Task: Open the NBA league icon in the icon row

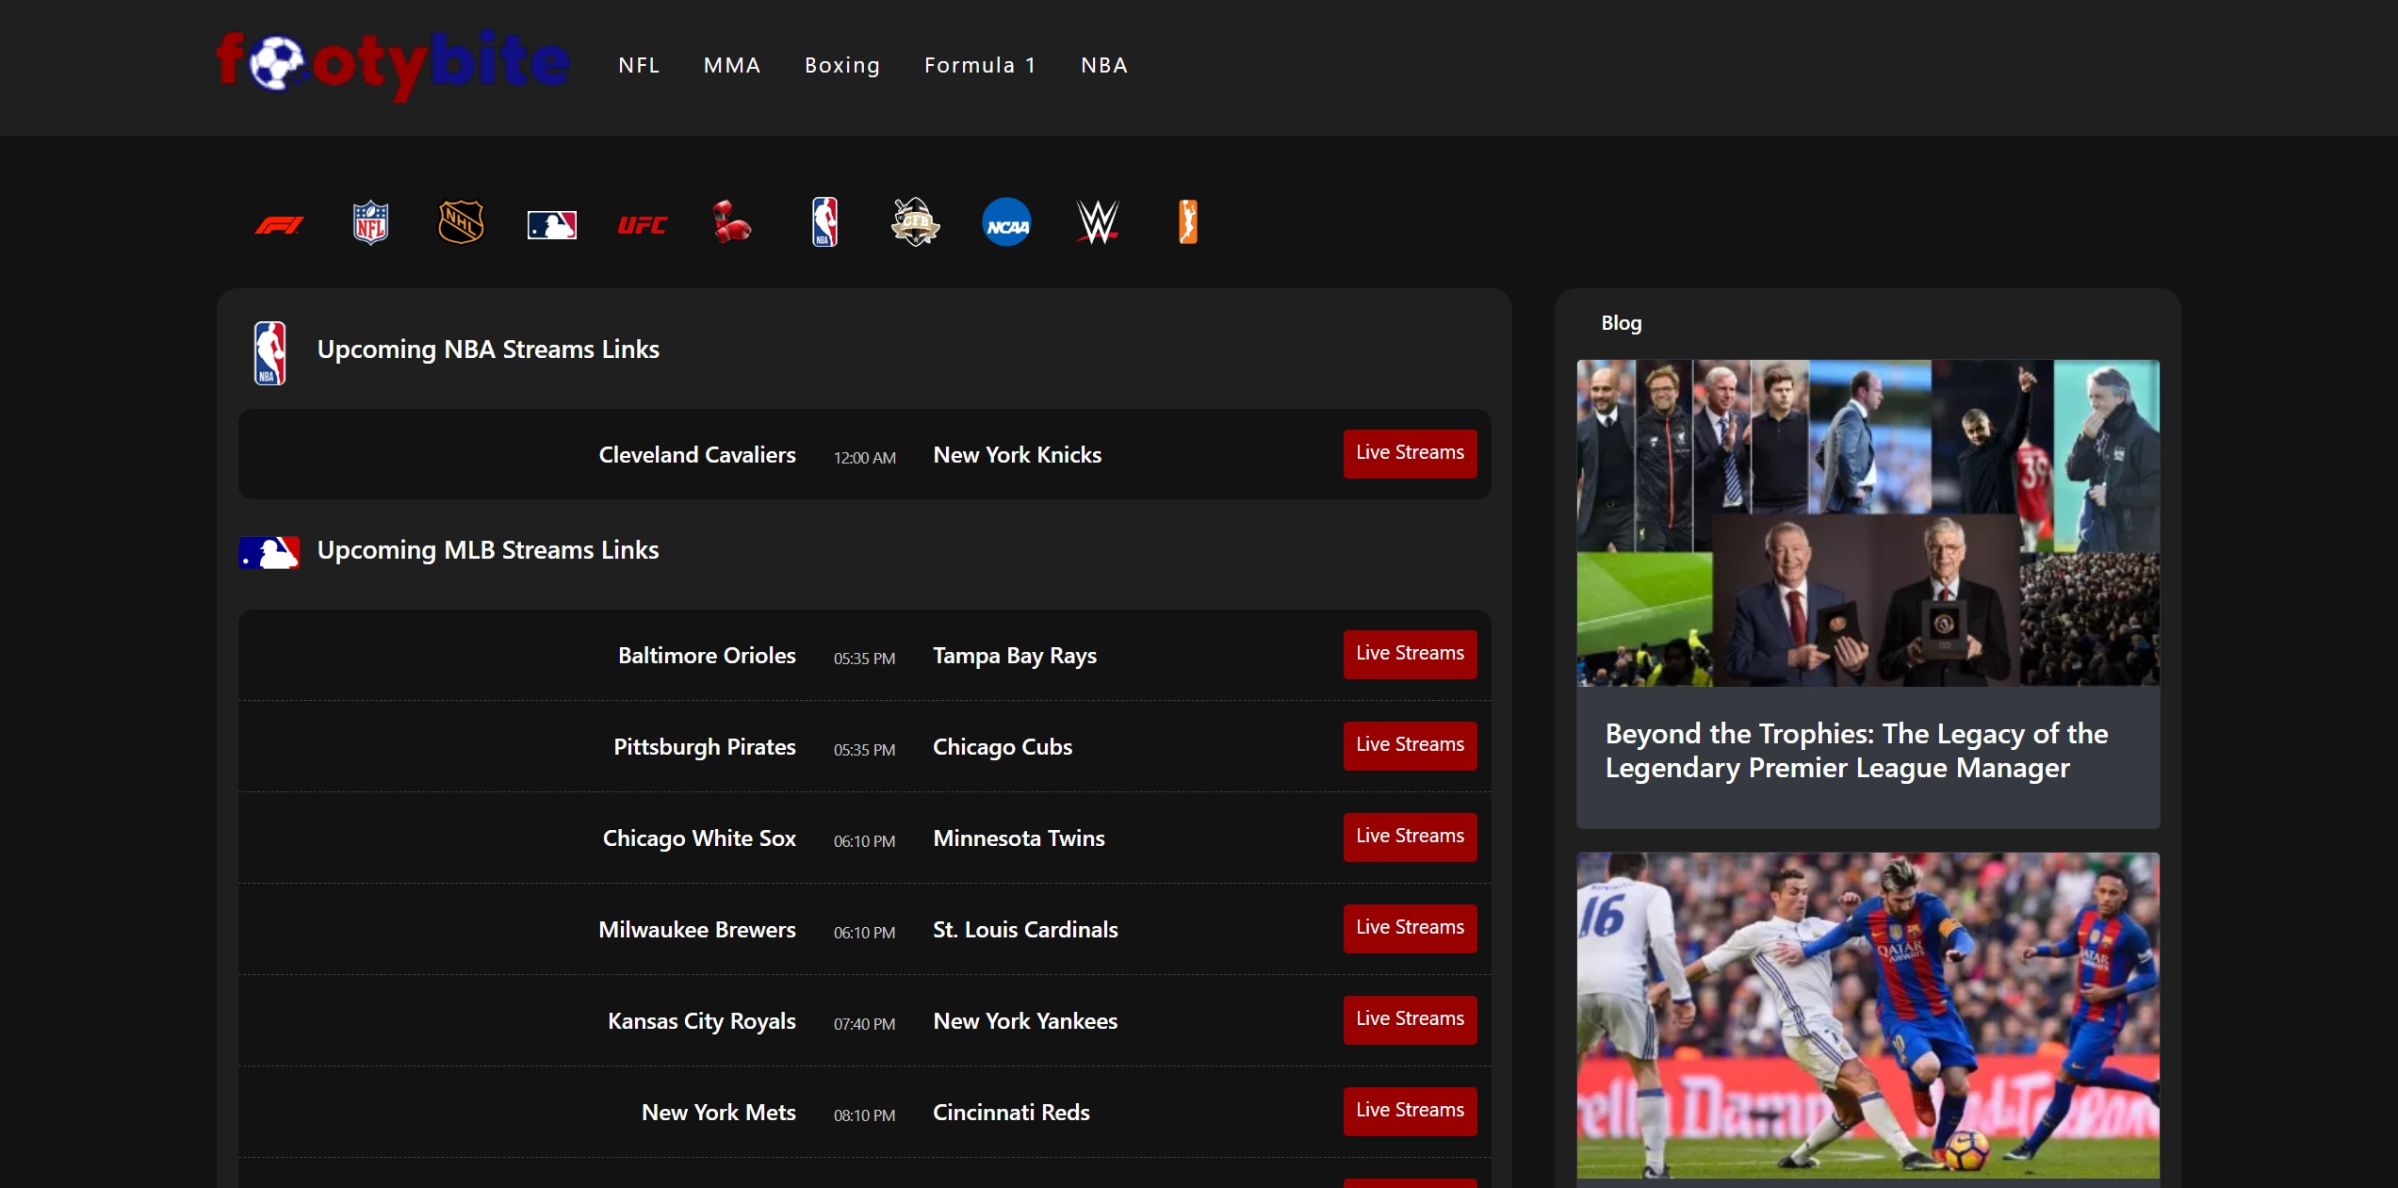Action: coord(824,222)
